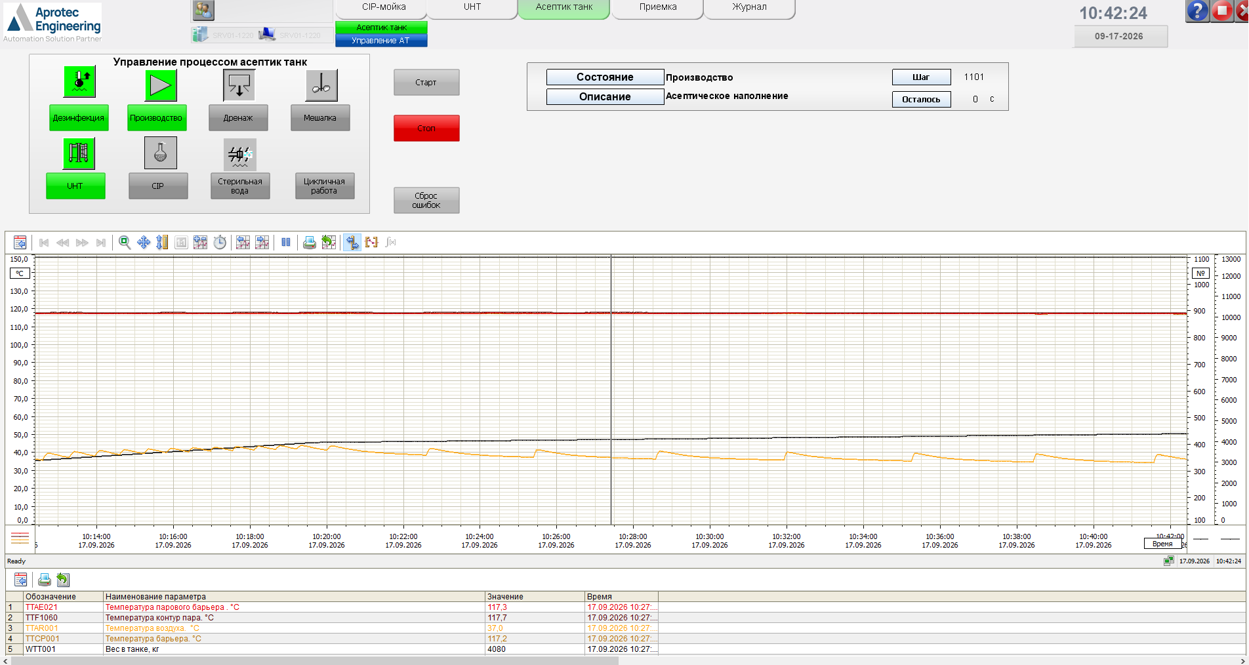Click the Цикличная работа button
1249x665 pixels.
pos(325,186)
